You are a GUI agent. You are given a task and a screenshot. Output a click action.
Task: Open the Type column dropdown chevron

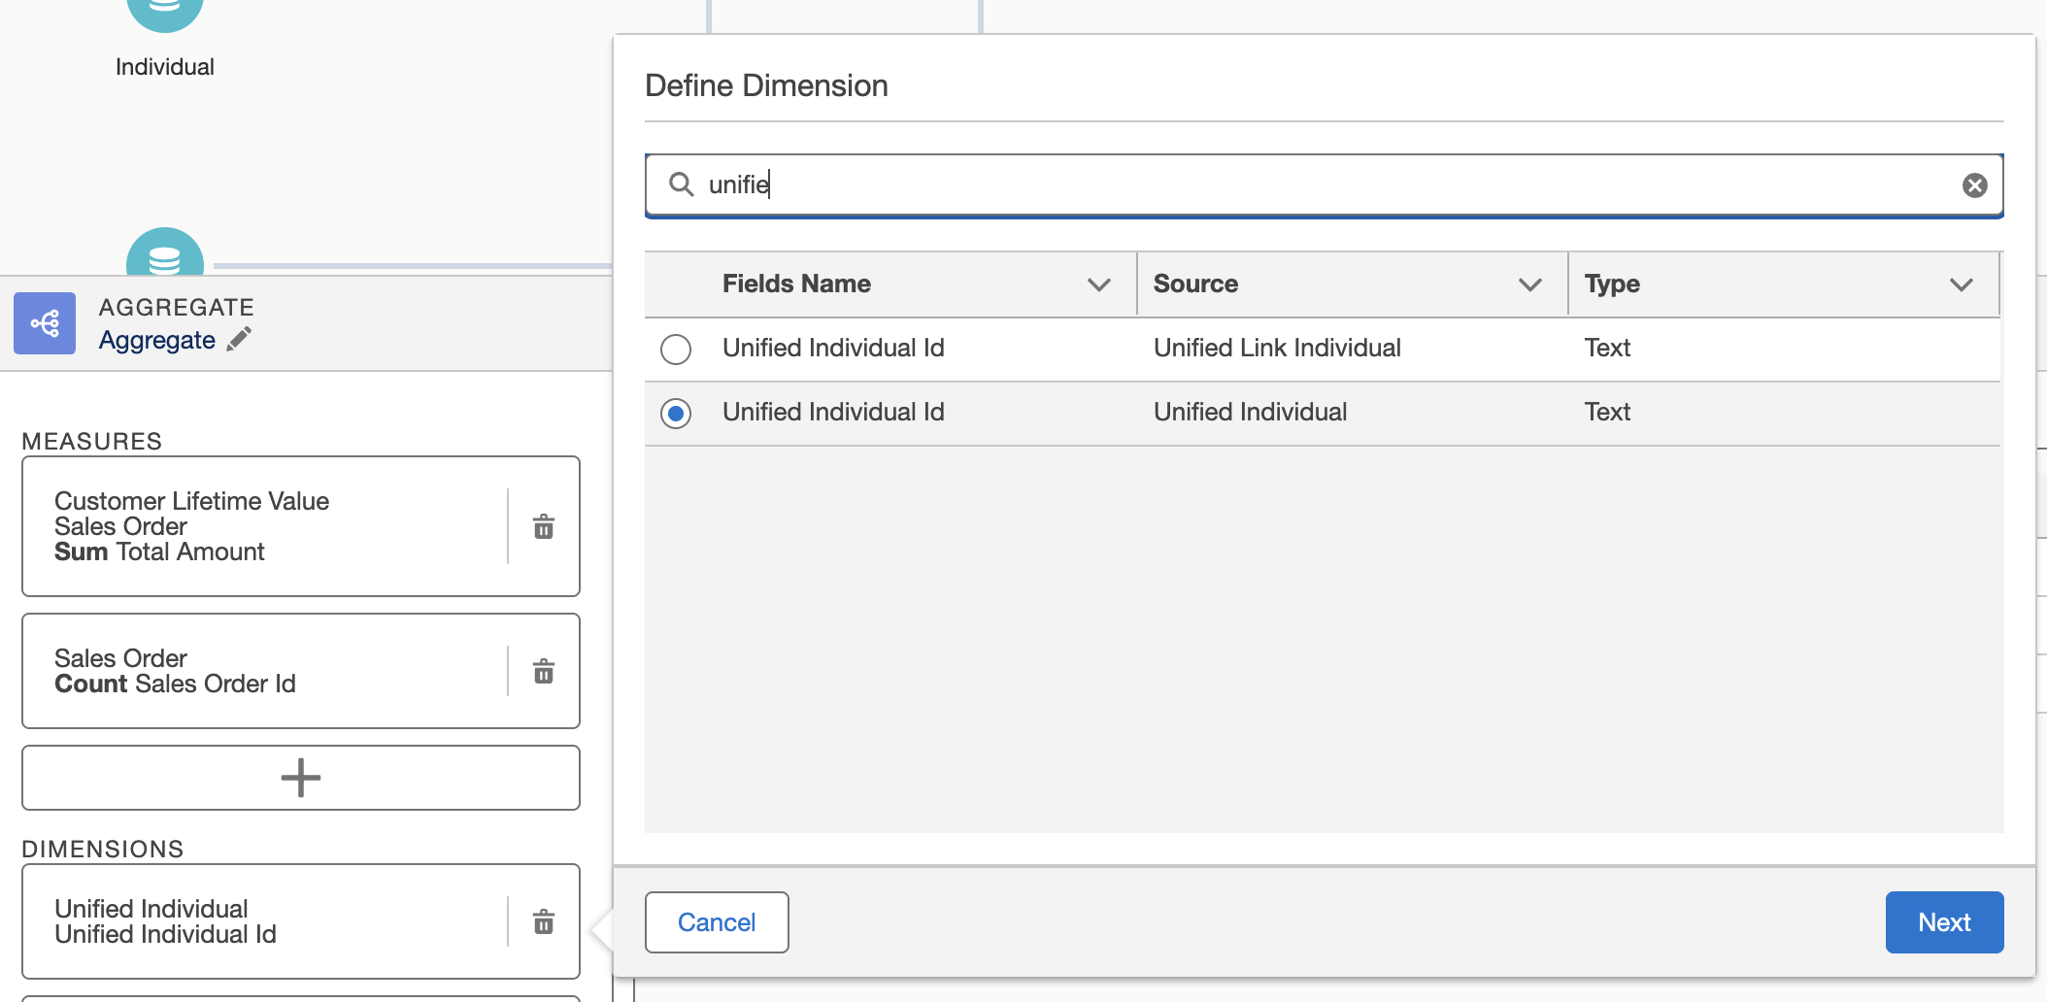pyautogui.click(x=1961, y=284)
